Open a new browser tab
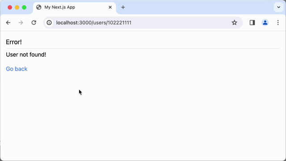Image resolution: width=286 pixels, height=161 pixels. point(123,7)
